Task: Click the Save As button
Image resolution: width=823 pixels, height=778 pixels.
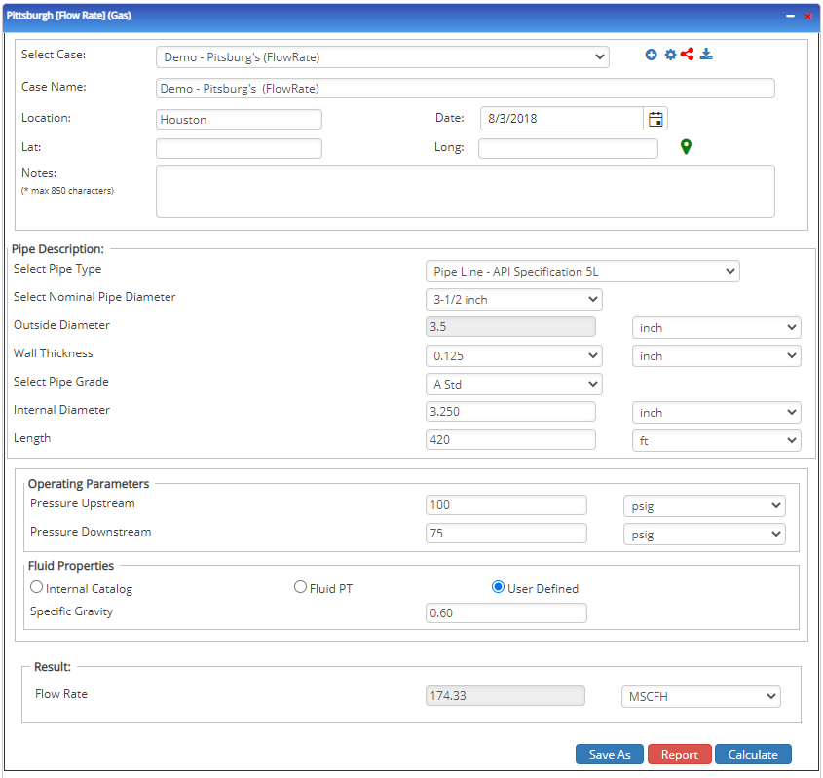Action: tap(609, 754)
